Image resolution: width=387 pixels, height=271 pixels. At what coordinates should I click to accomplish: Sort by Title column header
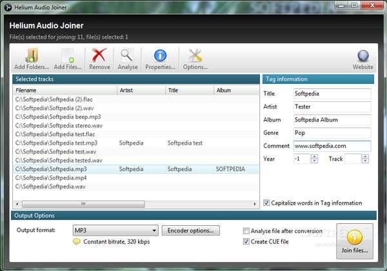click(x=190, y=90)
